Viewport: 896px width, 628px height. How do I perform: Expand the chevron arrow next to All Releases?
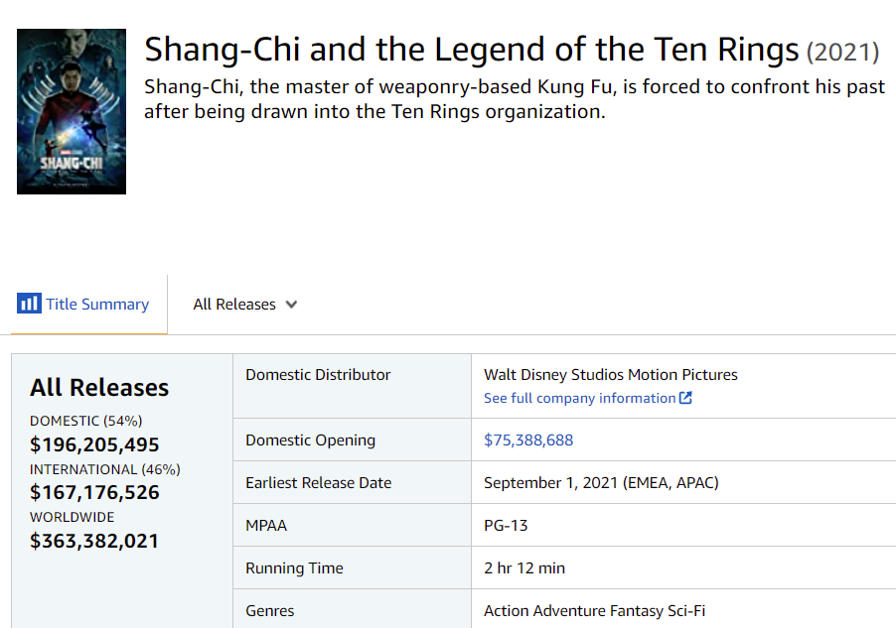[291, 305]
